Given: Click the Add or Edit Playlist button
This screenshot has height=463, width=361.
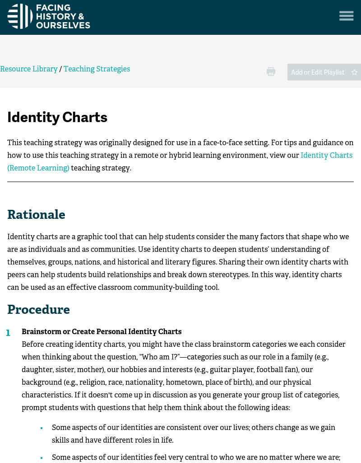Looking at the screenshot, I should pos(318,72).
